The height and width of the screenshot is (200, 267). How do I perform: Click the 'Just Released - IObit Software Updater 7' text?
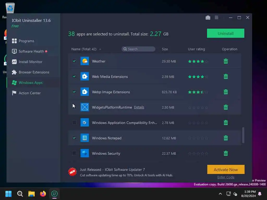112,170
